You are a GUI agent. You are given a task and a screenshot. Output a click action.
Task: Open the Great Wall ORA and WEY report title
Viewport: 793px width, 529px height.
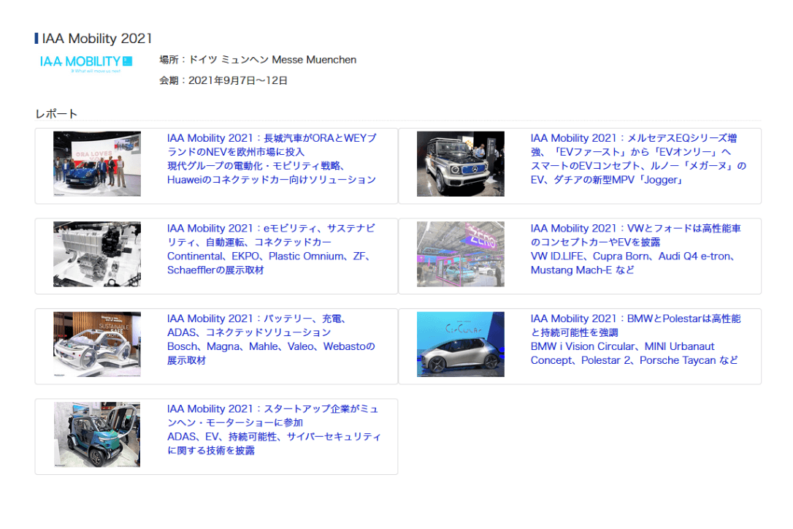click(x=272, y=145)
